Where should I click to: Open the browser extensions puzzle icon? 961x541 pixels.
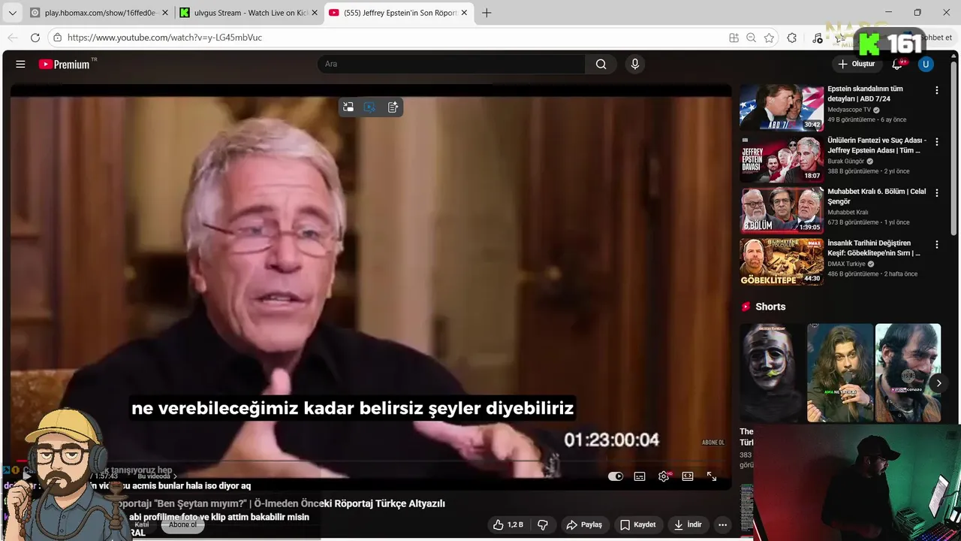click(792, 38)
